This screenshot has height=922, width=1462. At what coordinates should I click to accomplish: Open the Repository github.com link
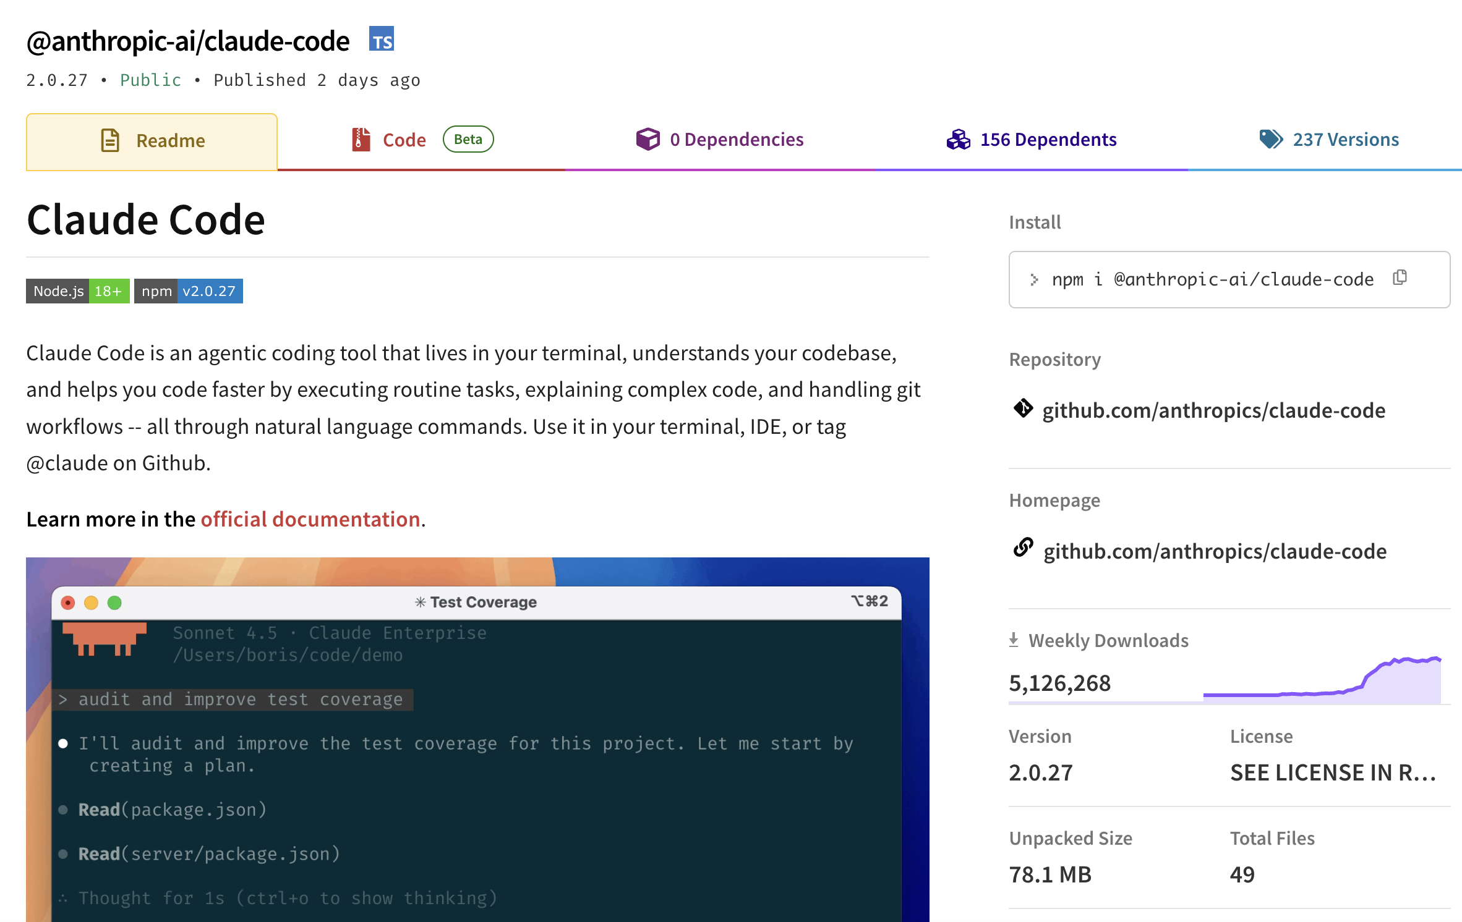(1213, 410)
